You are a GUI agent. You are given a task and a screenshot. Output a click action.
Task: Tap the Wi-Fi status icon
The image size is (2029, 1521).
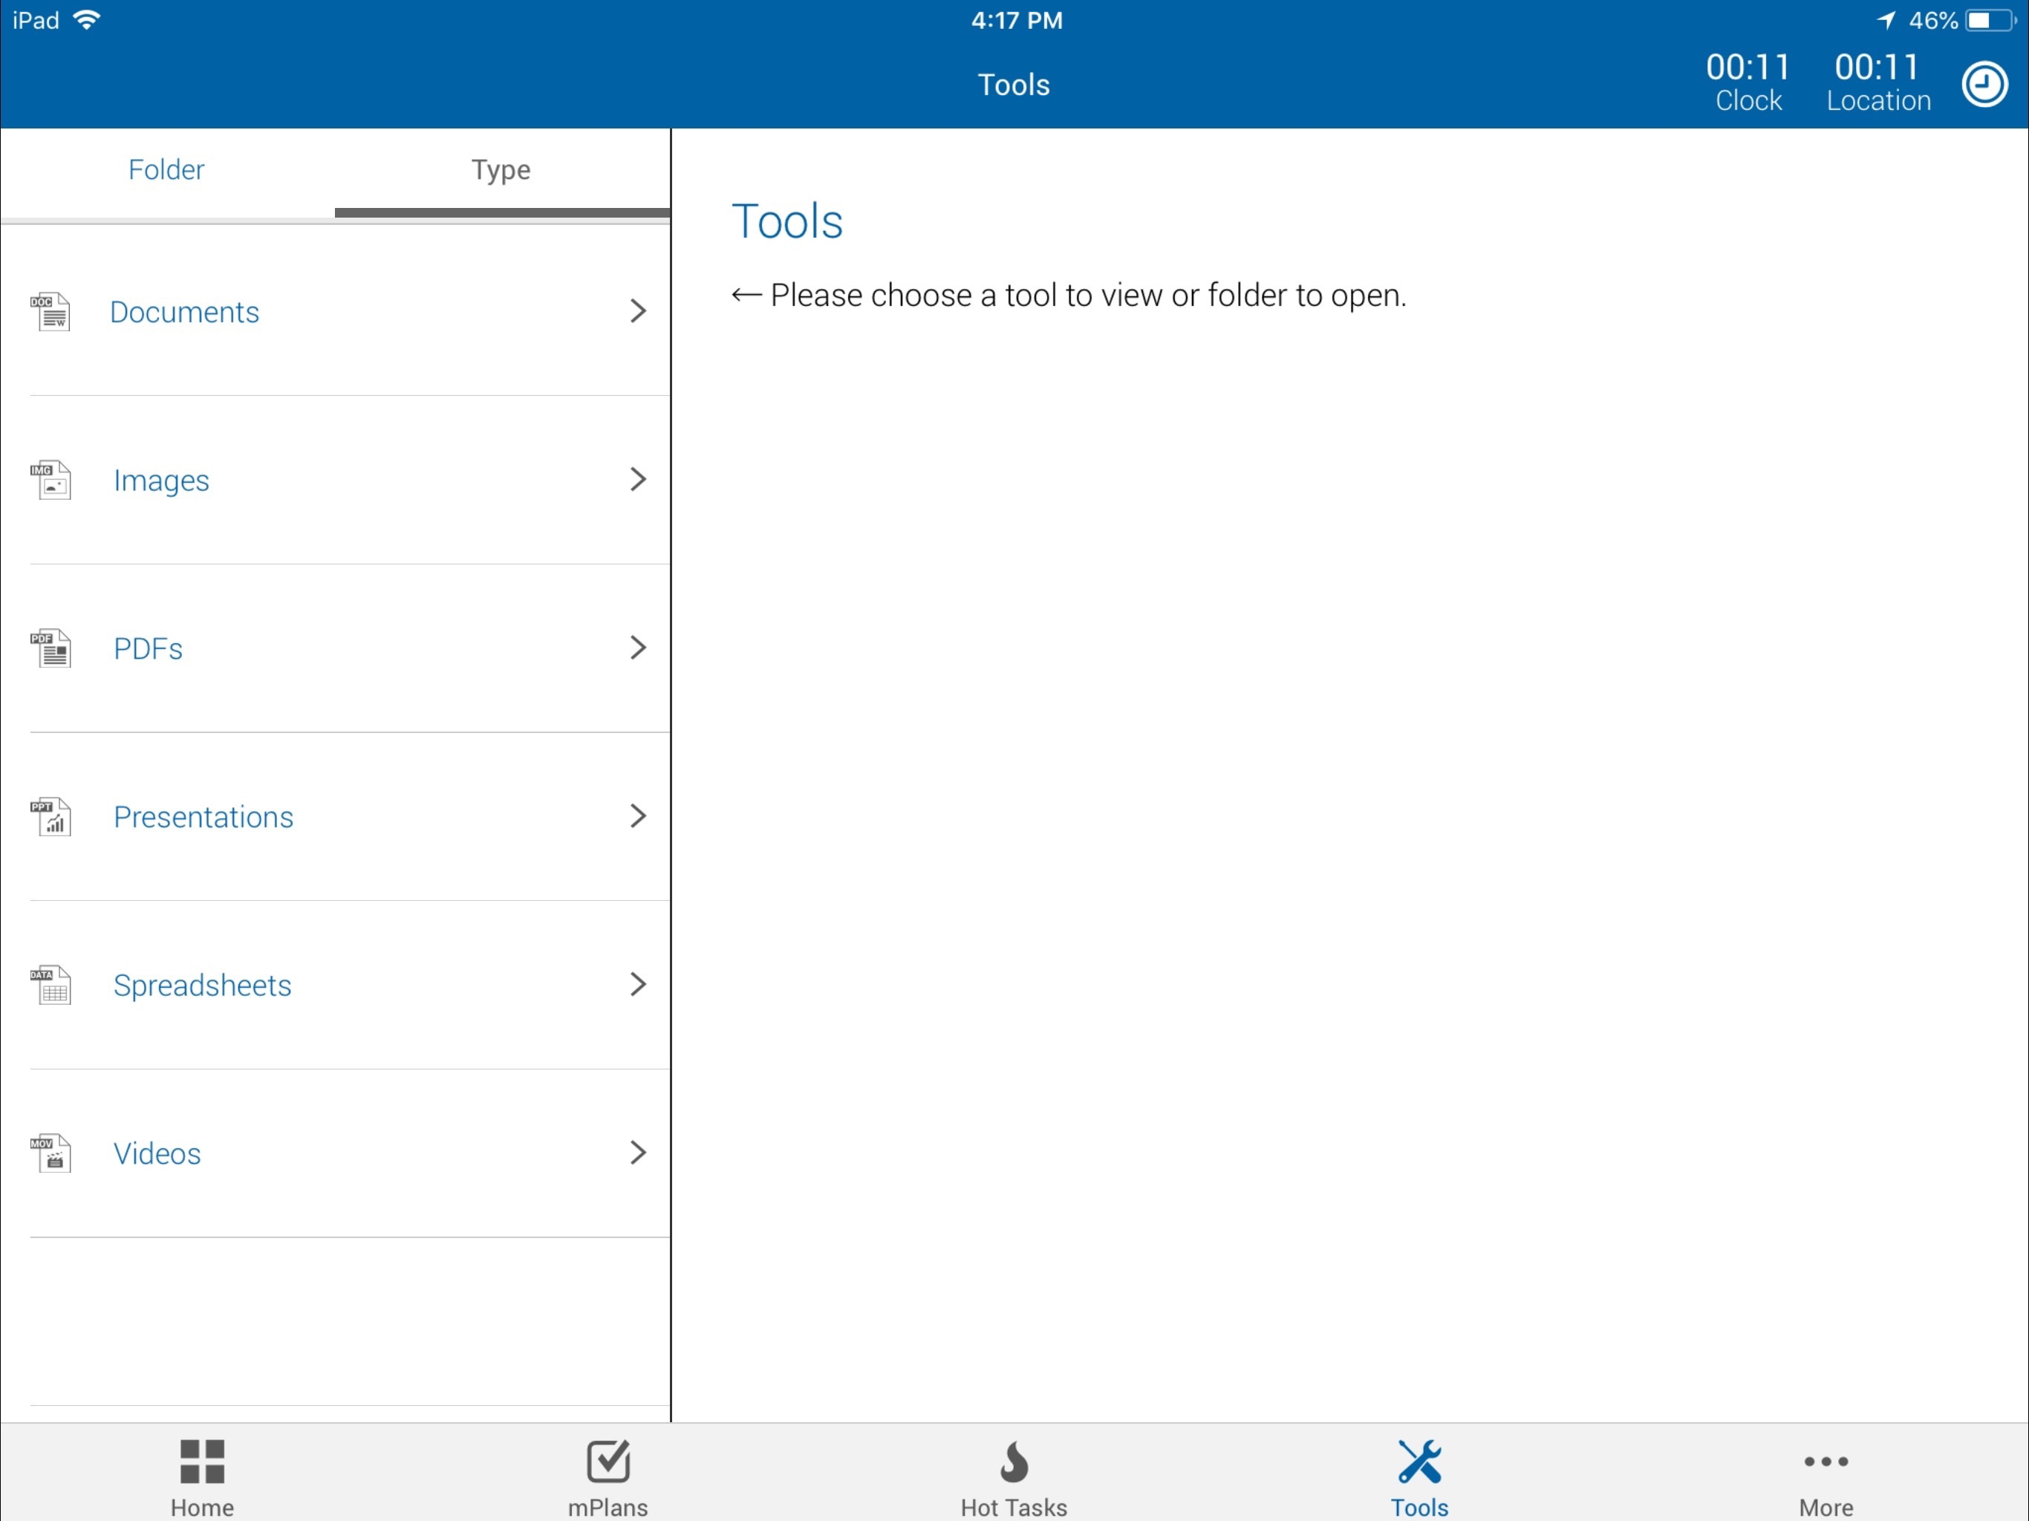[x=86, y=19]
